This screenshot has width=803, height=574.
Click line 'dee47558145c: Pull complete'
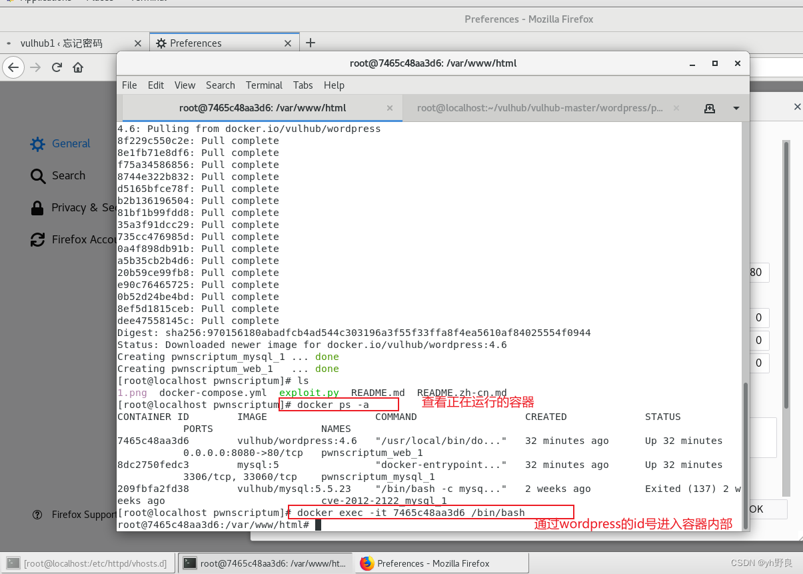(198, 321)
